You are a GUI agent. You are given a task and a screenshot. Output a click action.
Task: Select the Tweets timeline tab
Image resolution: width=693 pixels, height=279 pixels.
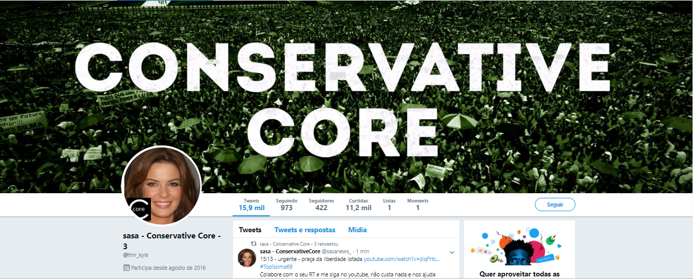tap(250, 230)
